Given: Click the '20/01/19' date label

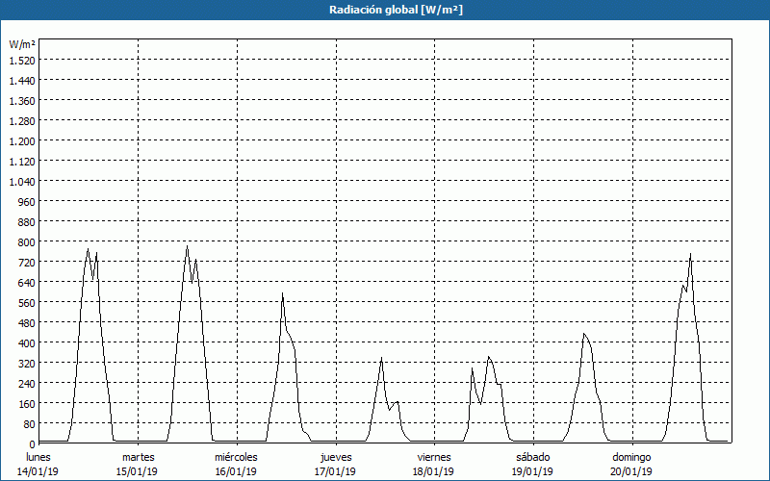Looking at the screenshot, I should pyautogui.click(x=632, y=471).
